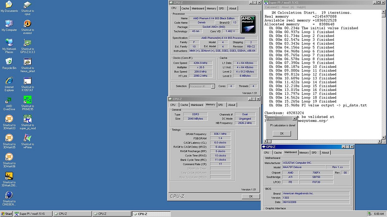The height and width of the screenshot is (217, 387).
Task: Open the Windows Start menu
Action: coord(6,214)
